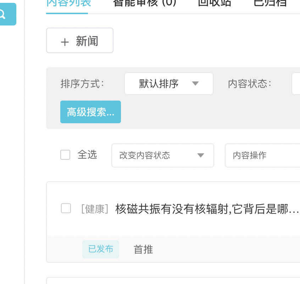Click the 排序方式 label
The height and width of the screenshot is (284, 300).
pyautogui.click(x=83, y=84)
